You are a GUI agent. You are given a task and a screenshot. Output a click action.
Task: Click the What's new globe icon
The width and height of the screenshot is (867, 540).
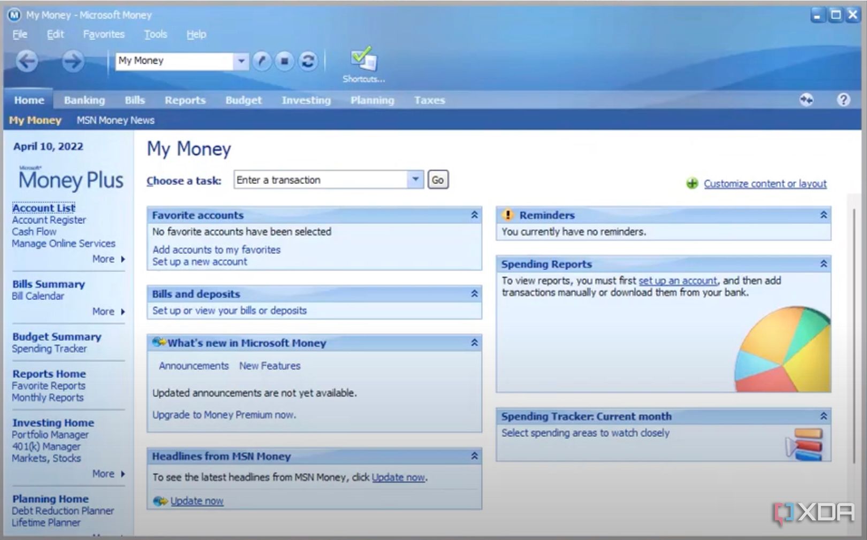click(158, 342)
